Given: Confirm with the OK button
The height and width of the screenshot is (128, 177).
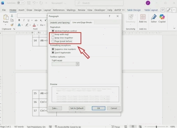Looking at the screenshot, I should [x=98, y=108].
